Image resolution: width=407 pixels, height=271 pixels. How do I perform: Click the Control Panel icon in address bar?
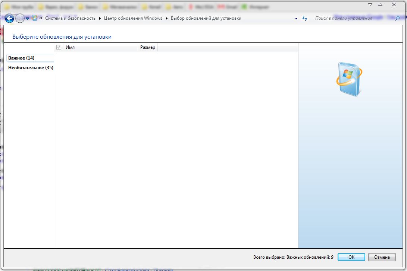point(34,18)
